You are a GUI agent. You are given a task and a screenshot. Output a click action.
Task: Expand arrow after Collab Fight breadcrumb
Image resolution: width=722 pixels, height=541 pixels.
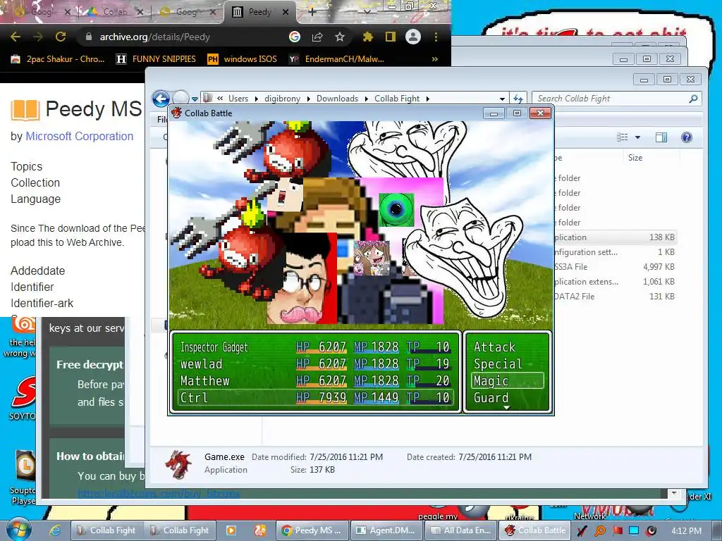428,99
